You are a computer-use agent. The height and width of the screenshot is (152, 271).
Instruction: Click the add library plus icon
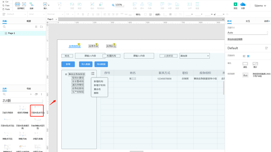pyautogui.click(x=31, y=94)
